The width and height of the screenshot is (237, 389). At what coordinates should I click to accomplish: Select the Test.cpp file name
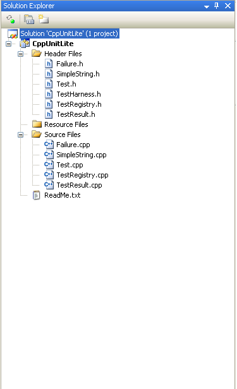click(70, 165)
